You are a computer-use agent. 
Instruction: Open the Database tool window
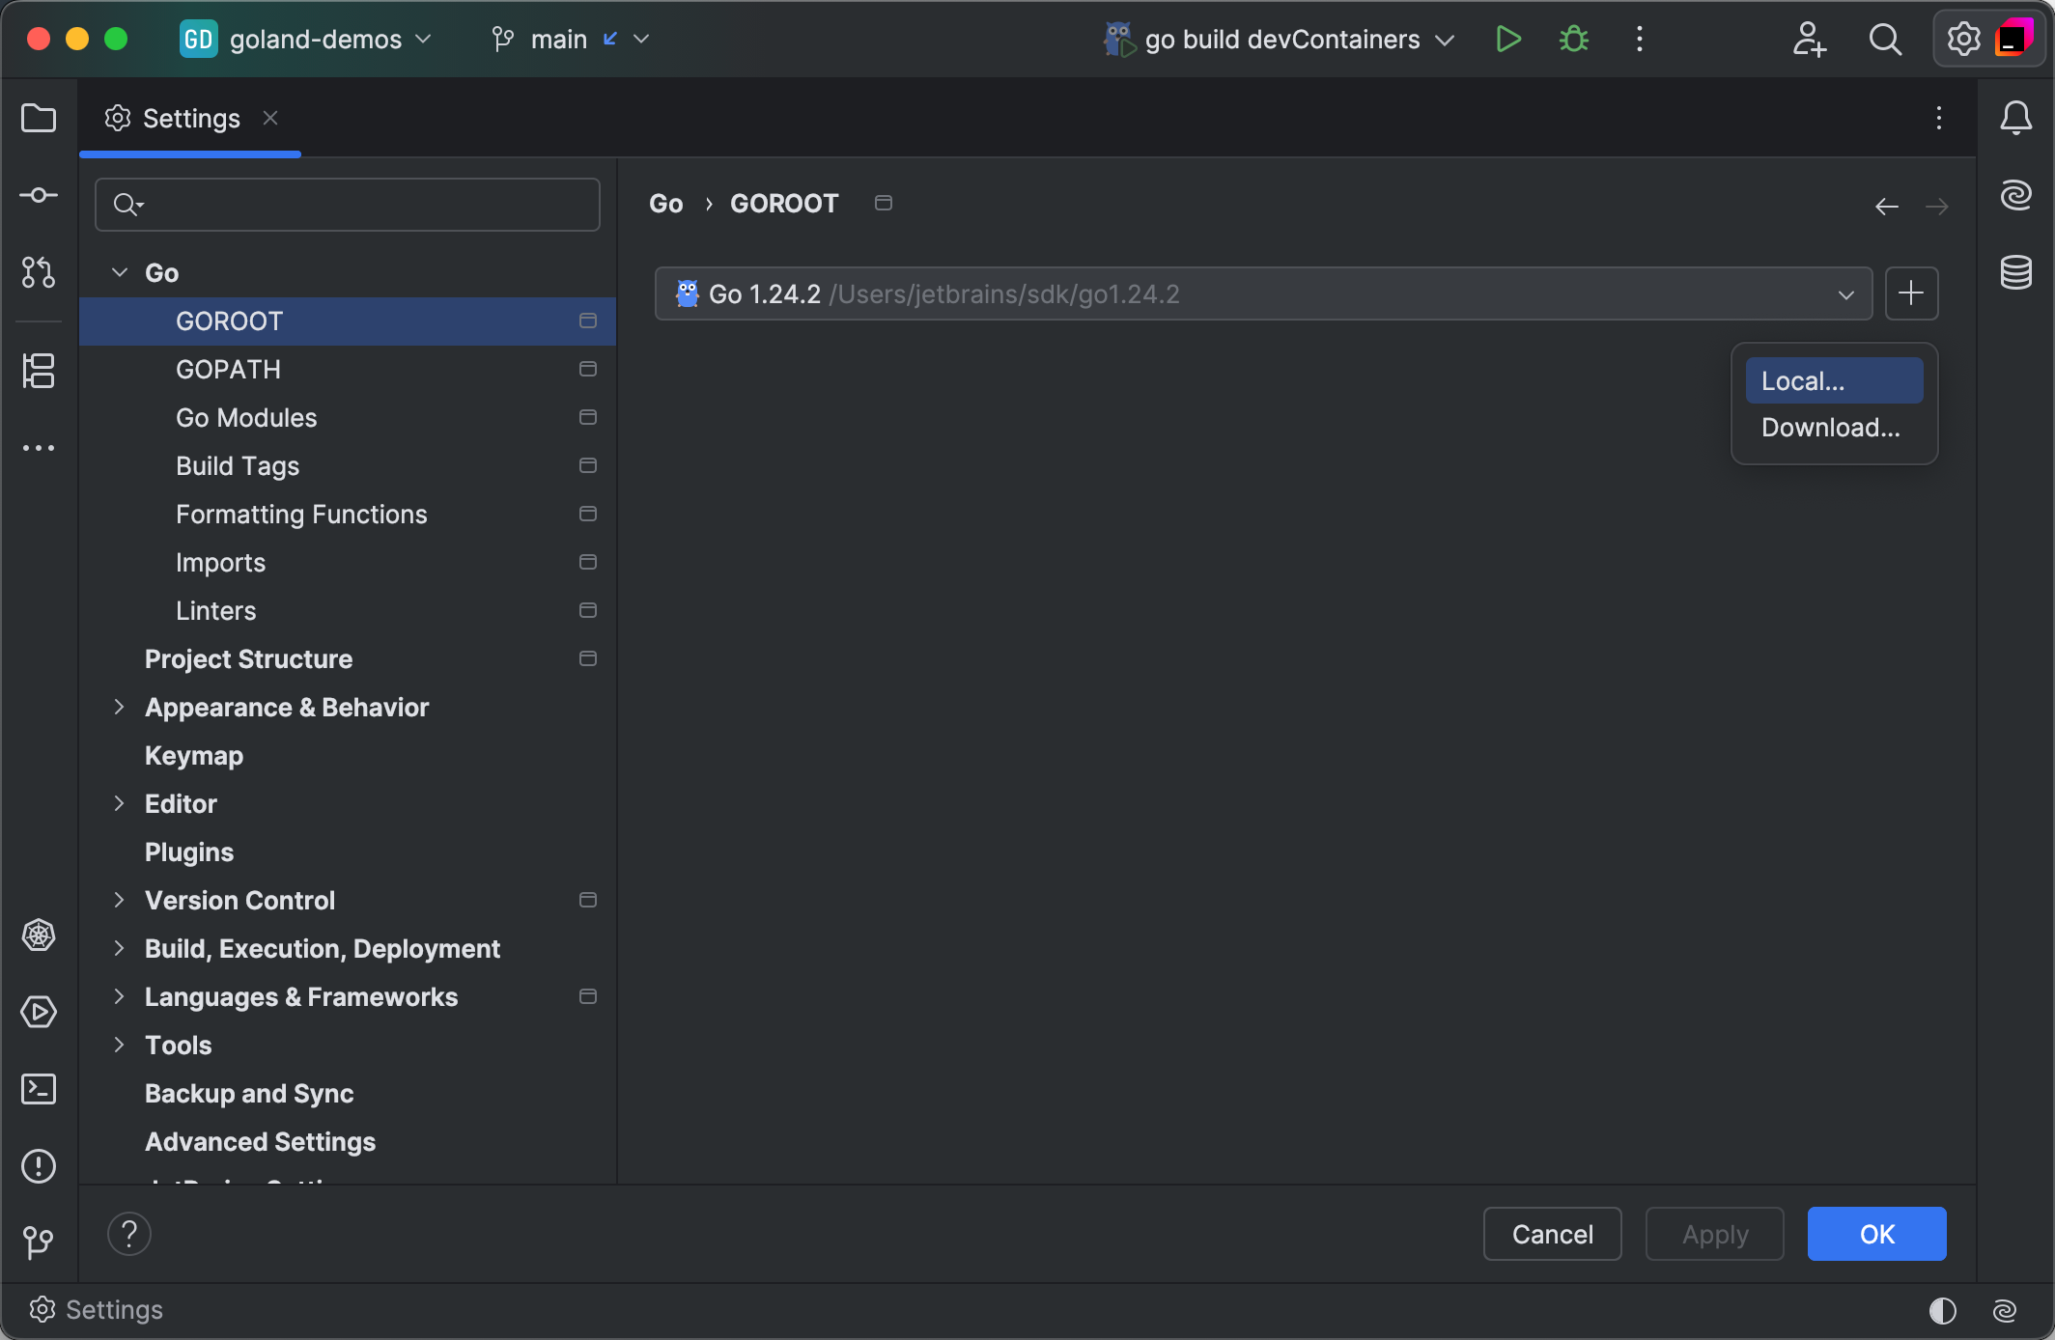[x=2015, y=272]
